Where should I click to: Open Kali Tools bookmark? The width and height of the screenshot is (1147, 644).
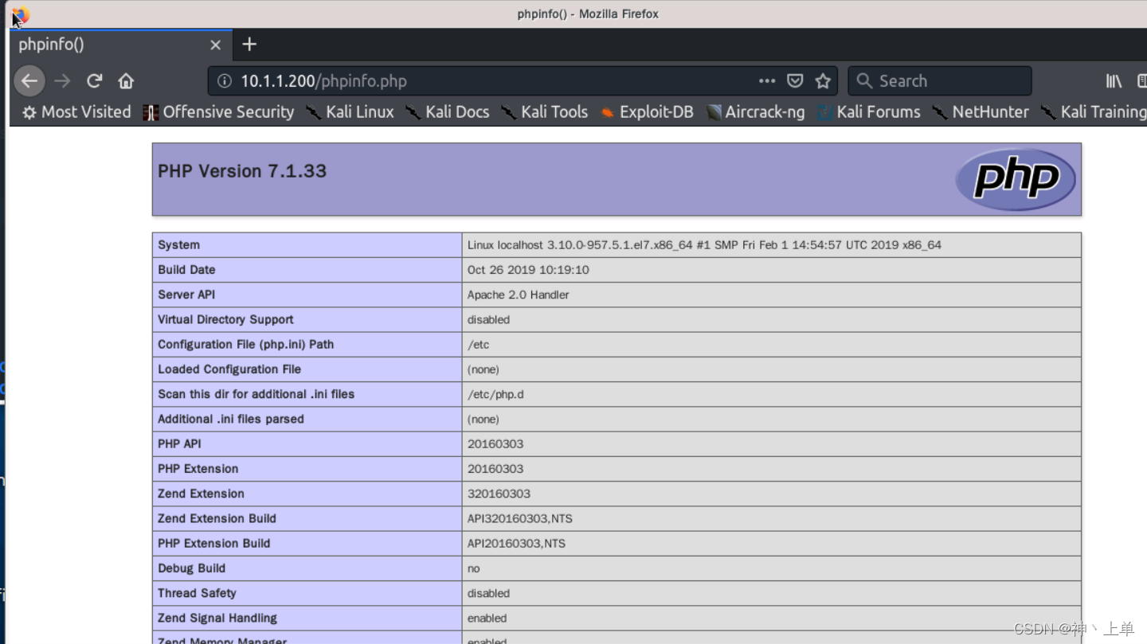coord(544,112)
